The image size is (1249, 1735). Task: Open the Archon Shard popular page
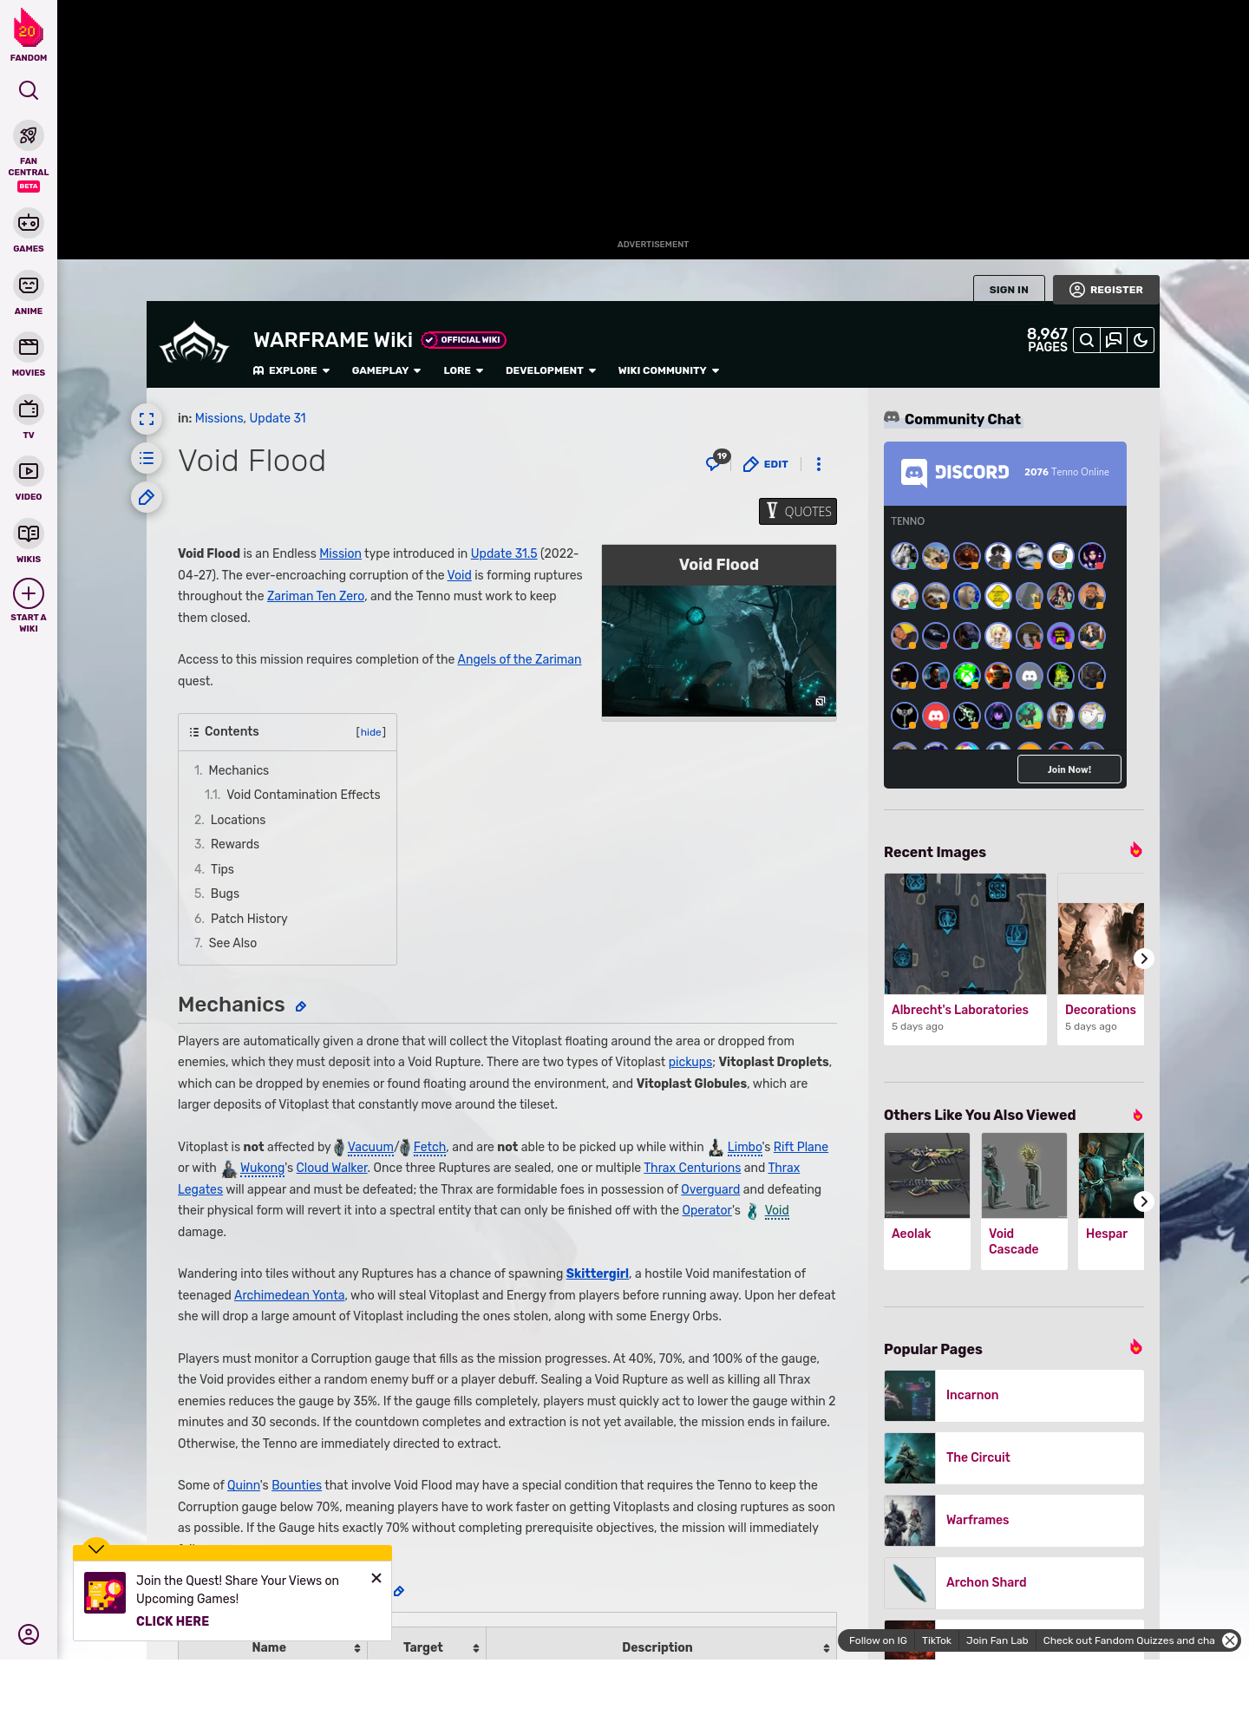(x=1014, y=1582)
